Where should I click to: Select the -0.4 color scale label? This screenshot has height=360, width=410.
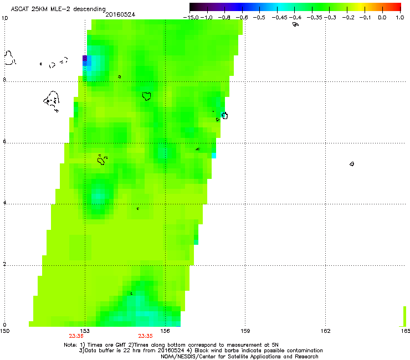tap(295, 18)
